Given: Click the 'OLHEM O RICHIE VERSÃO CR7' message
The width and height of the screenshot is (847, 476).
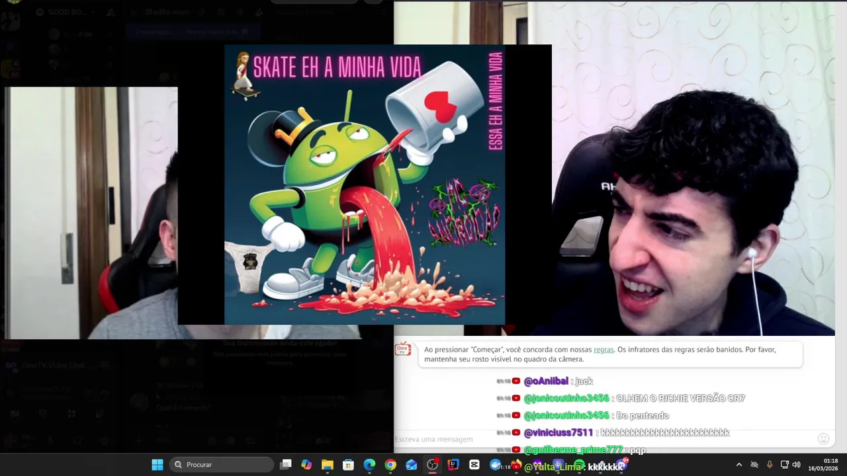Looking at the screenshot, I should point(680,399).
